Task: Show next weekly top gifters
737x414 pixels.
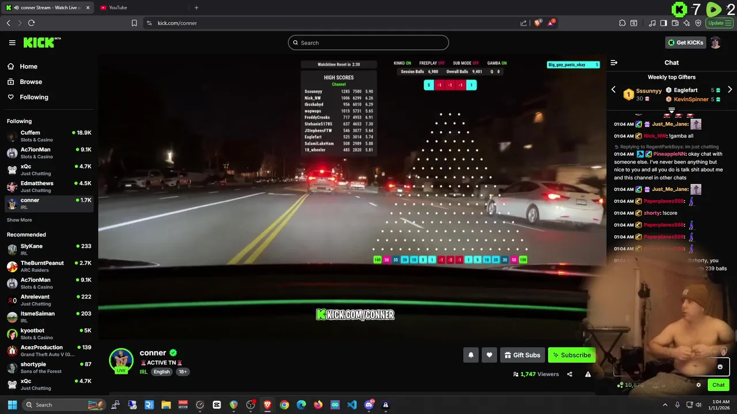Action: 730,90
